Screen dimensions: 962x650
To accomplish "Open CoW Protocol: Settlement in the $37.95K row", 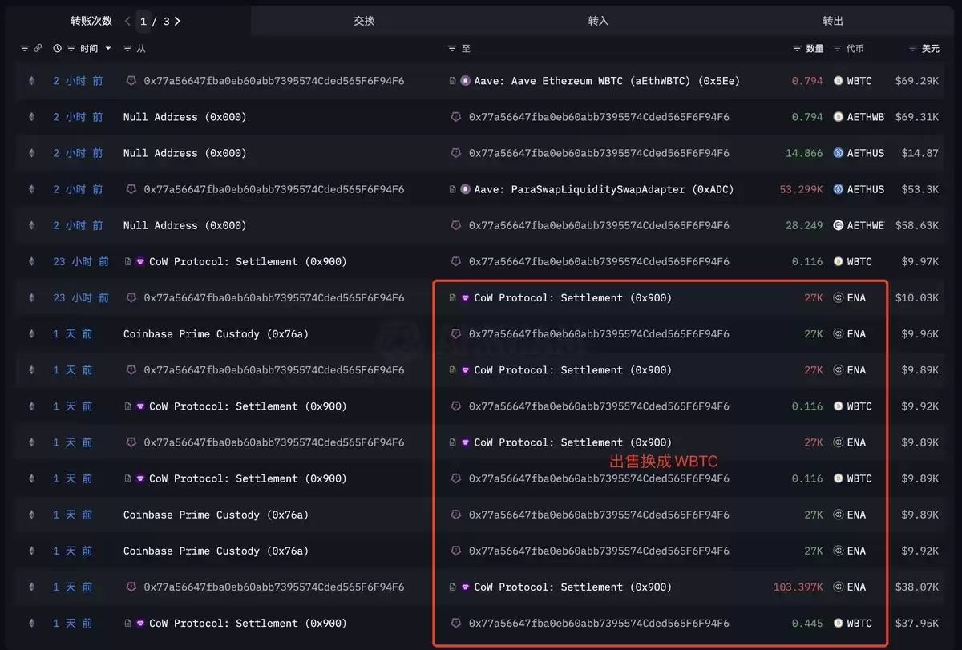I will pos(248,623).
